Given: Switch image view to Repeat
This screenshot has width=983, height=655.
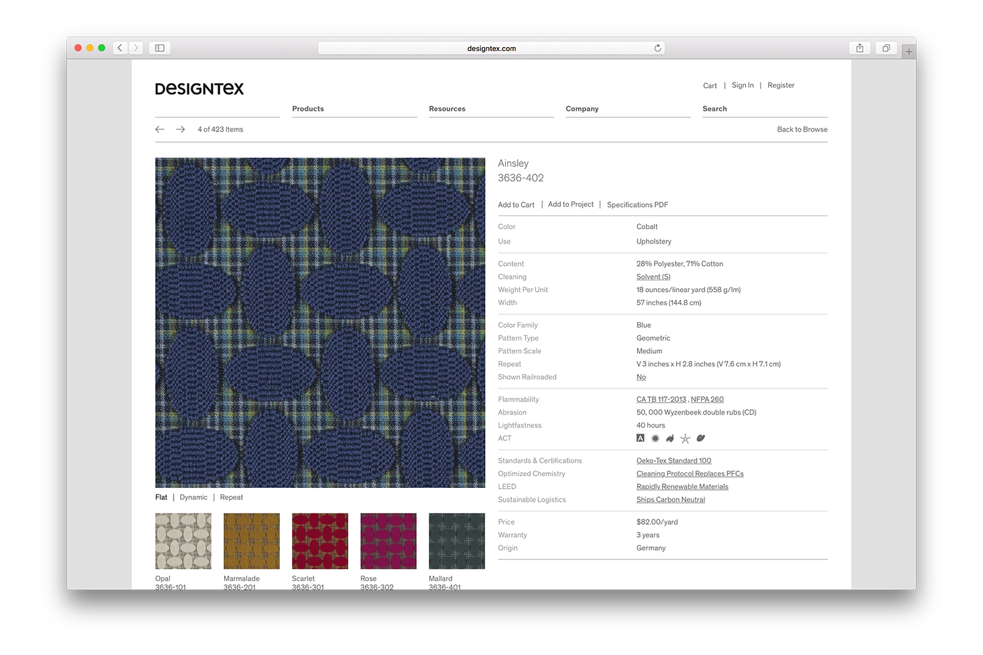Looking at the screenshot, I should pyautogui.click(x=231, y=498).
